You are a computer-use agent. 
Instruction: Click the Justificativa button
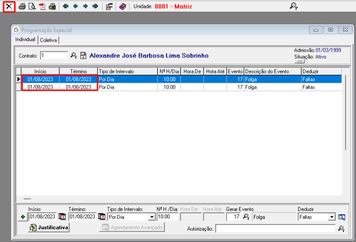[x=49, y=227]
